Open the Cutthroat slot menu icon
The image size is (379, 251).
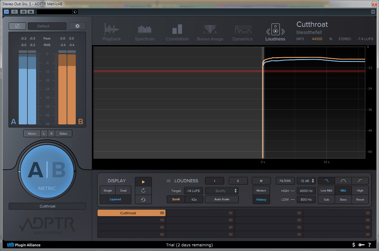pos(162,213)
